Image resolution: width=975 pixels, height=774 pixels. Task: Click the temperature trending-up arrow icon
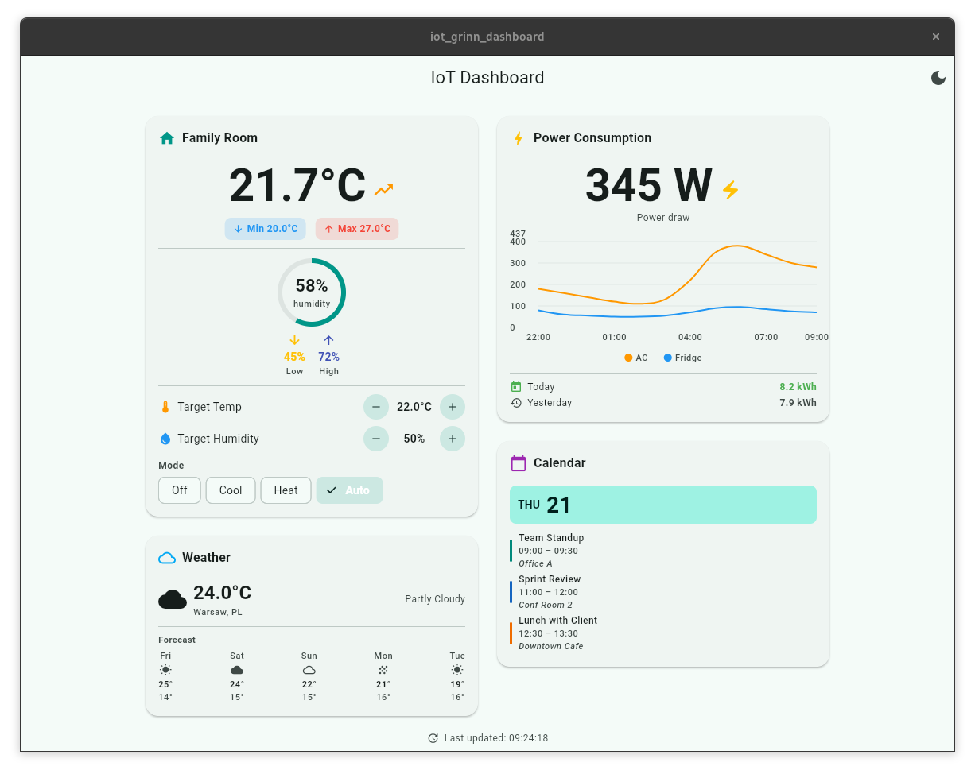pyautogui.click(x=384, y=189)
